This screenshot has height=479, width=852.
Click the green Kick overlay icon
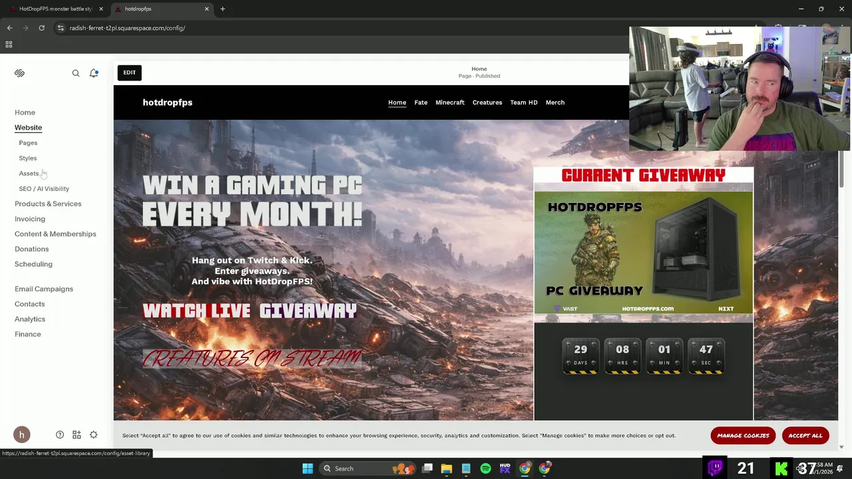781,468
